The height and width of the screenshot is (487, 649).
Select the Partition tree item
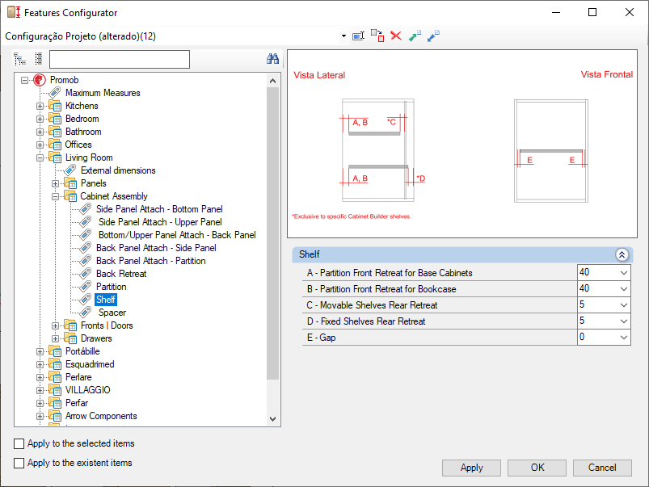coord(111,287)
